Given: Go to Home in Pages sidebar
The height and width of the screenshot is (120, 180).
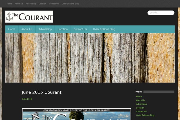Looking at the screenshot, I should (139, 97).
